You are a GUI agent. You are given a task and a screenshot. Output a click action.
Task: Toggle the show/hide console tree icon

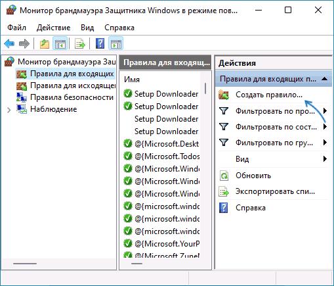point(60,43)
